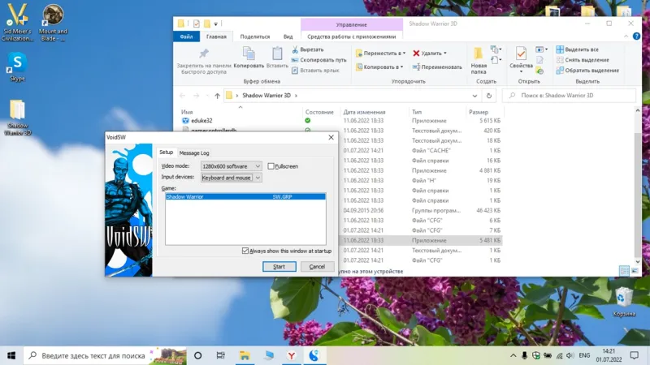
Task: Click Shadow Warrior 3D in address path
Action: [x=266, y=96]
